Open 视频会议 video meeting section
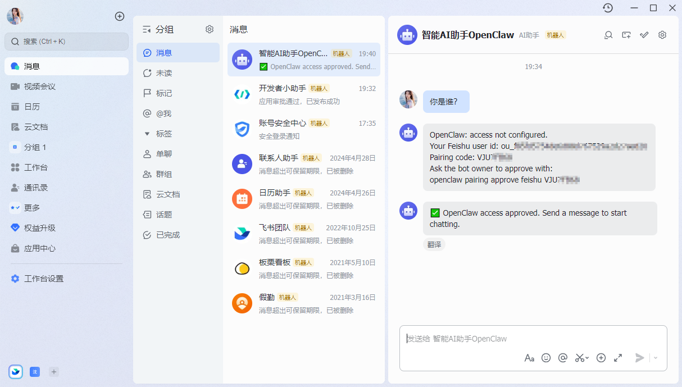 66,86
